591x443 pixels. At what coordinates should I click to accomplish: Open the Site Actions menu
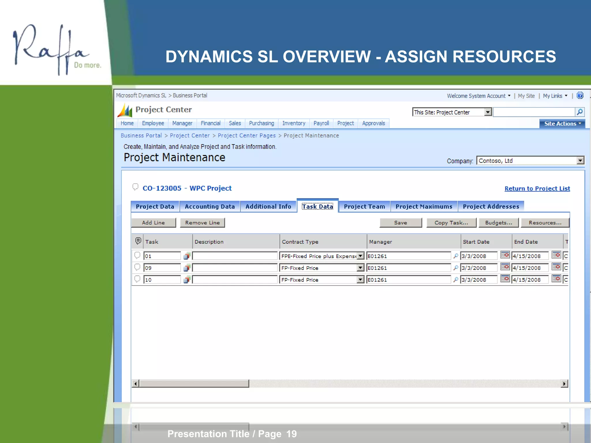(x=562, y=123)
